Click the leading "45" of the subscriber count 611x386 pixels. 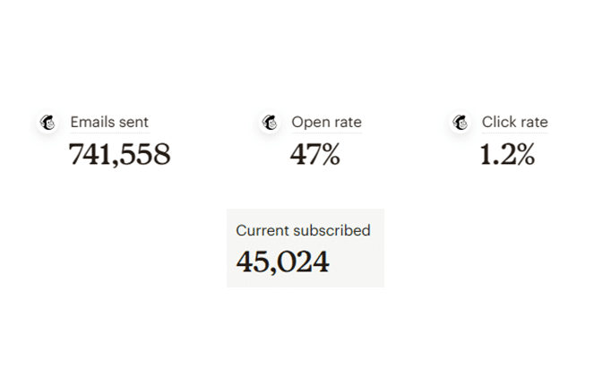pos(252,262)
